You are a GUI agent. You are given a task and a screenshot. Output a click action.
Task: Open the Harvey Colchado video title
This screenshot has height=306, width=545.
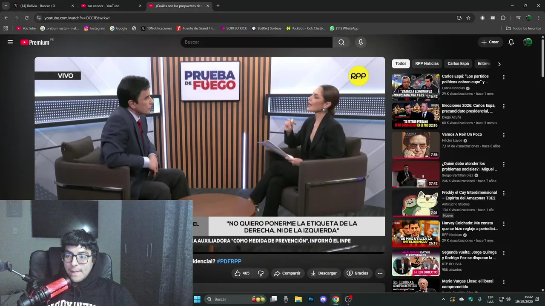pyautogui.click(x=470, y=226)
